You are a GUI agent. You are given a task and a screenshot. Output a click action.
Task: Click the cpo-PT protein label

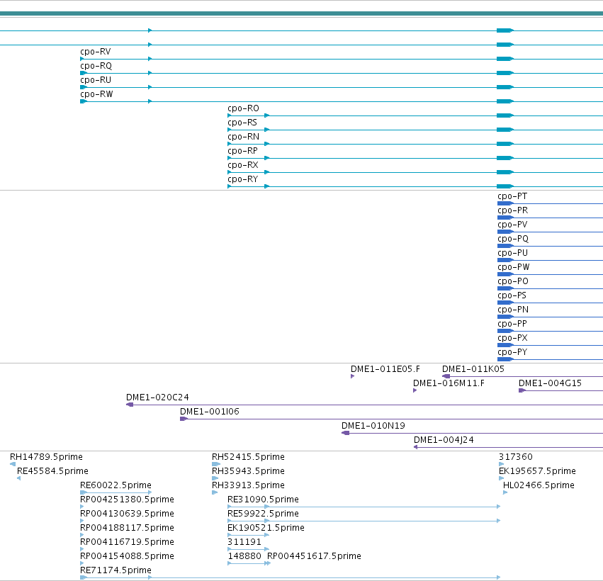[x=512, y=196]
